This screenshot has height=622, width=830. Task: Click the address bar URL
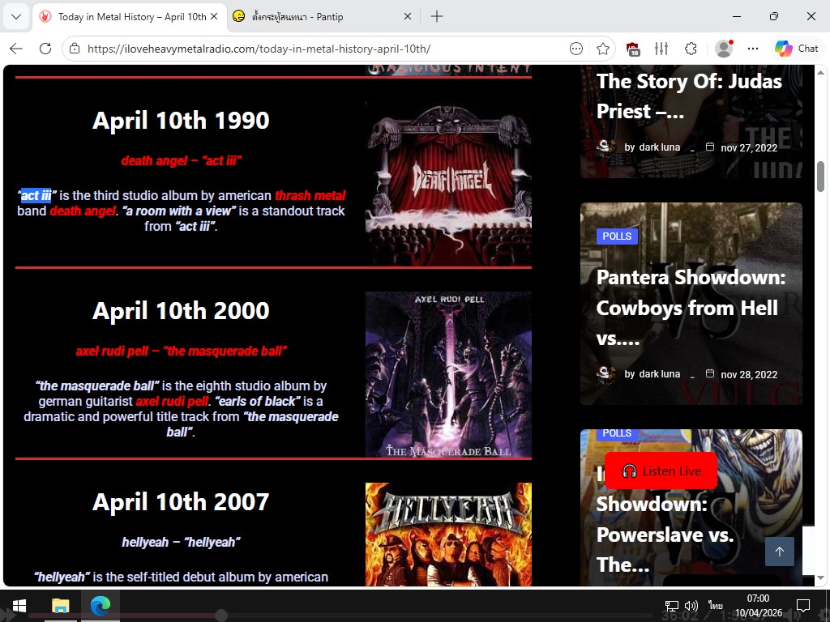click(x=259, y=49)
